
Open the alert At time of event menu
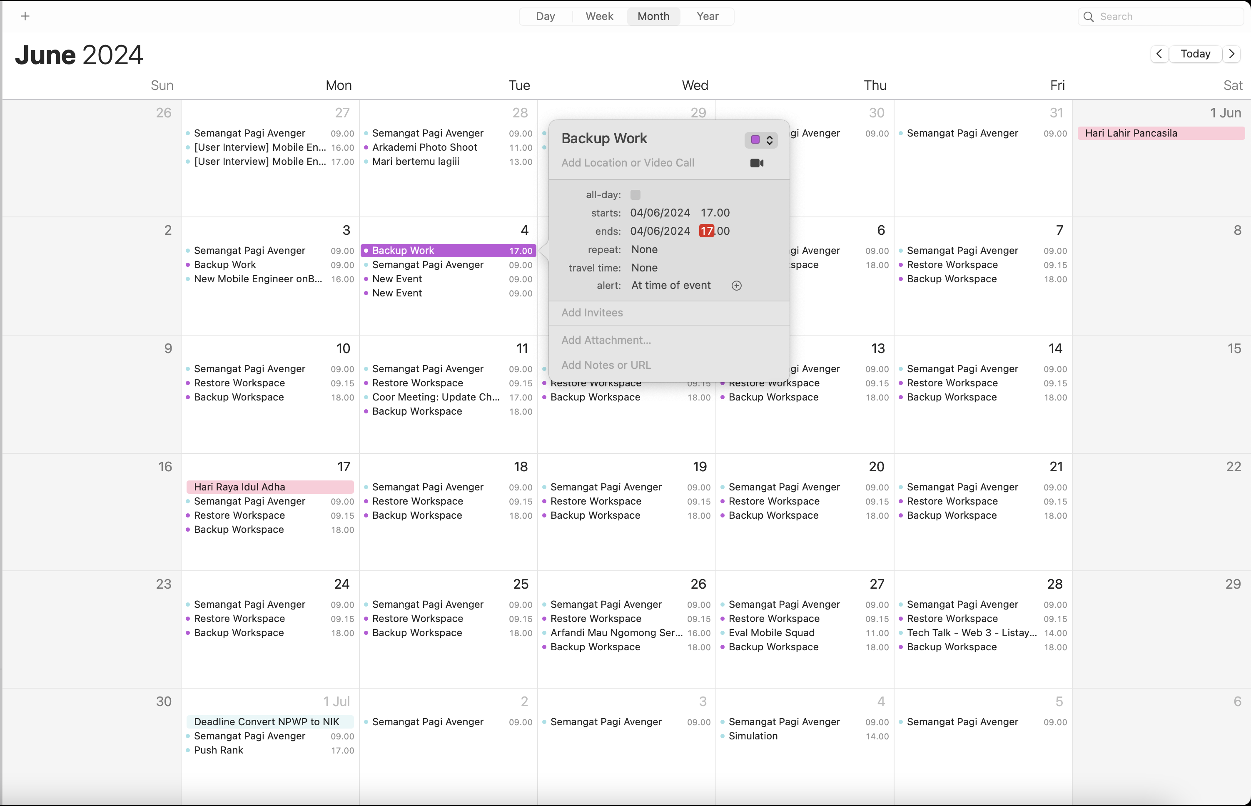pyautogui.click(x=670, y=286)
